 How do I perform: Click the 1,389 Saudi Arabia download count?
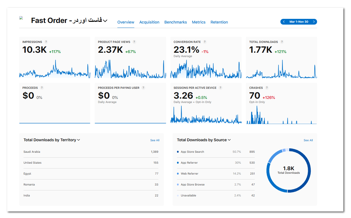(155, 152)
